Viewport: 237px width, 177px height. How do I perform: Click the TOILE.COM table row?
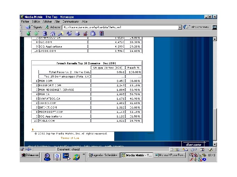87,121
